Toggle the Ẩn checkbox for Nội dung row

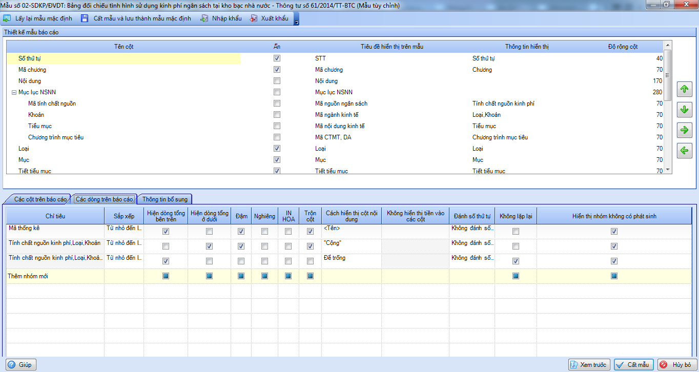tap(277, 81)
